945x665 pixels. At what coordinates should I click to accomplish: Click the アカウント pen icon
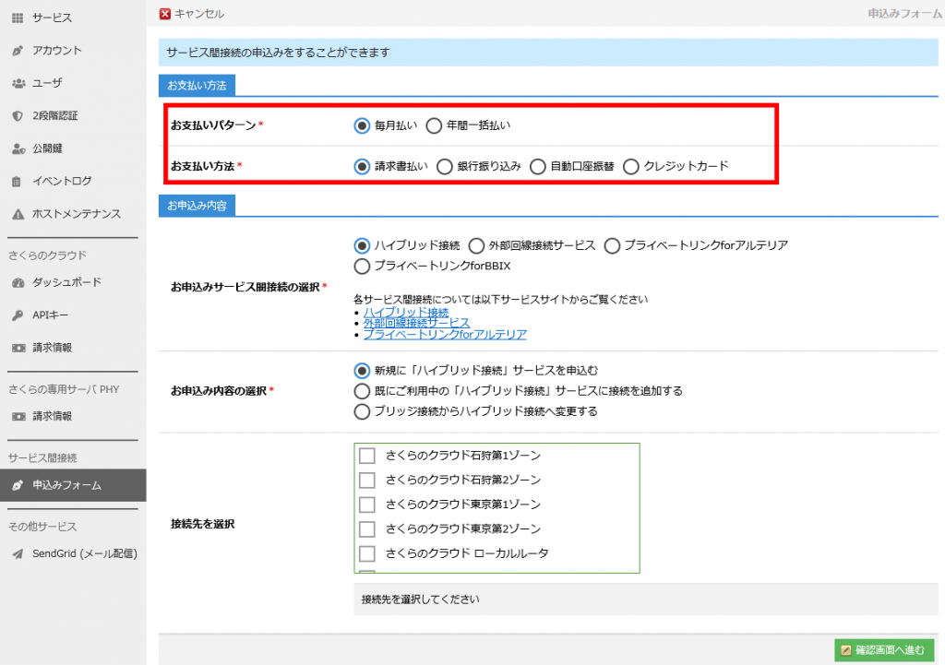point(18,51)
